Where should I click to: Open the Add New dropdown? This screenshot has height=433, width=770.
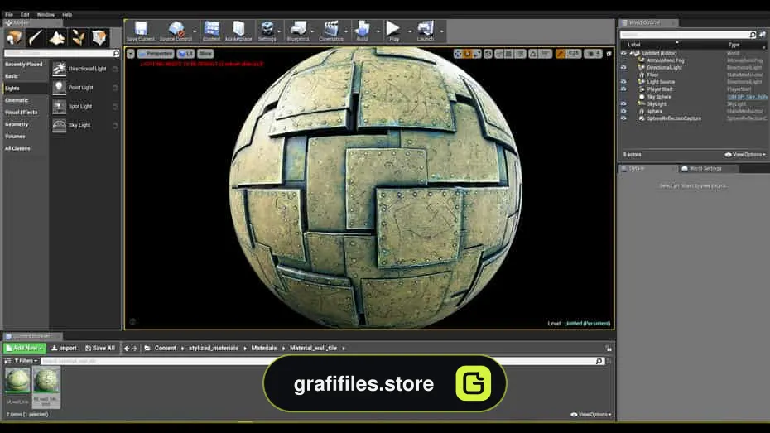coord(25,348)
